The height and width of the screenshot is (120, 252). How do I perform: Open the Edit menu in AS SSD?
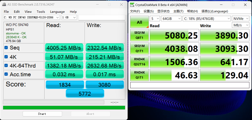click(x=17, y=12)
